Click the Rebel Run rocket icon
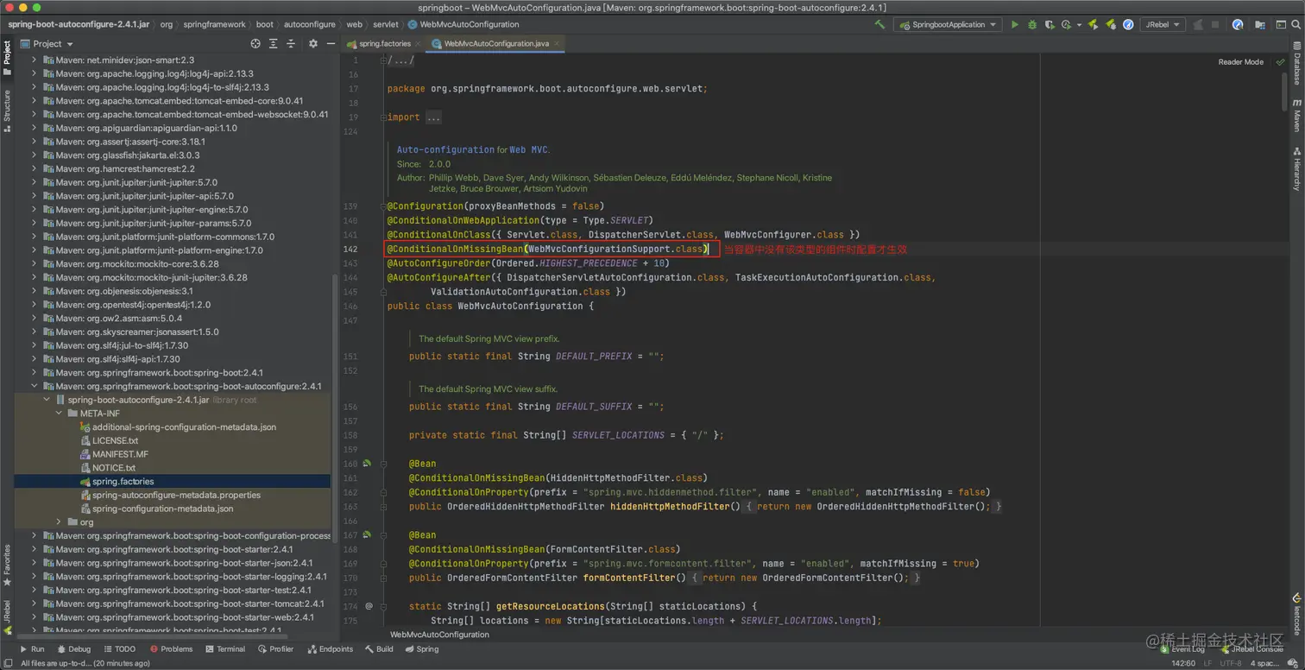Screen dimensions: 1305x670 [1093, 24]
